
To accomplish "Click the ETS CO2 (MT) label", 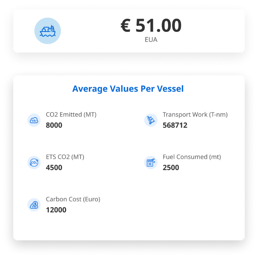I will tap(65, 157).
